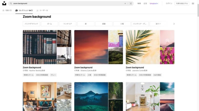Open the antique bookshelf collection cover image
This screenshot has height=111, width=199.
(x=40, y=47)
